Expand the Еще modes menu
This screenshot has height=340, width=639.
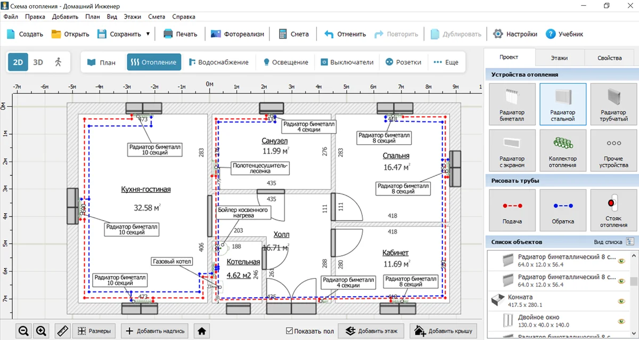point(446,62)
